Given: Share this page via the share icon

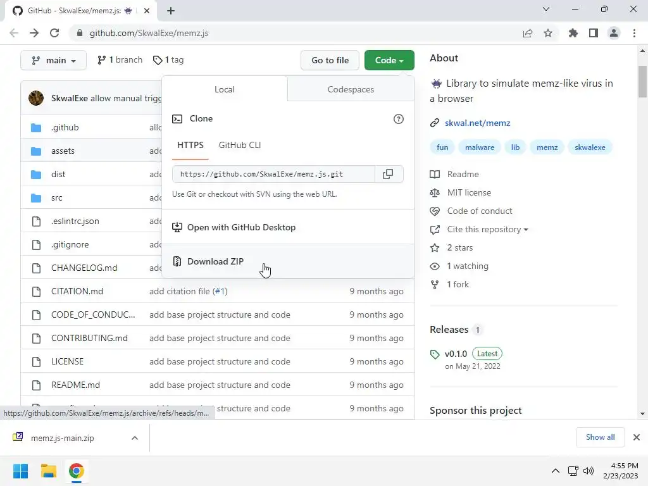Looking at the screenshot, I should coord(528,33).
